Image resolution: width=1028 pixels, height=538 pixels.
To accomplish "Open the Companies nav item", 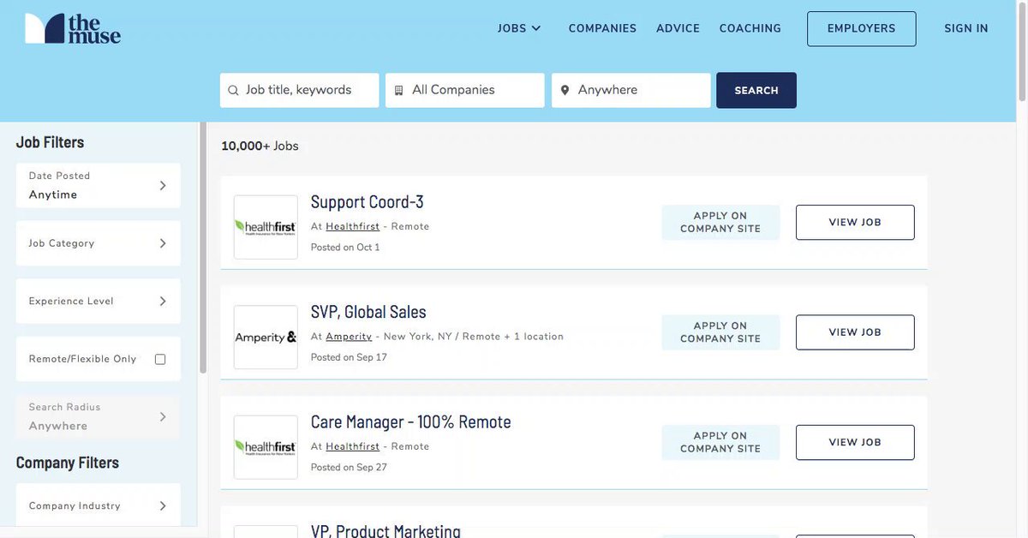I will (x=602, y=28).
